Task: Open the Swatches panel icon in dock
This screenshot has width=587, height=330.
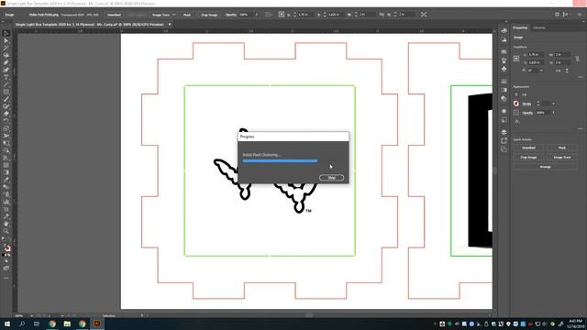Action: point(504,51)
